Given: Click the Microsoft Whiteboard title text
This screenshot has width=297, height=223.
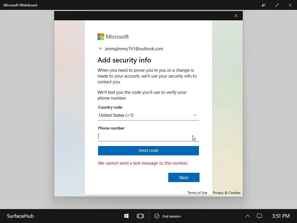Looking at the screenshot, I should tap(20, 5).
